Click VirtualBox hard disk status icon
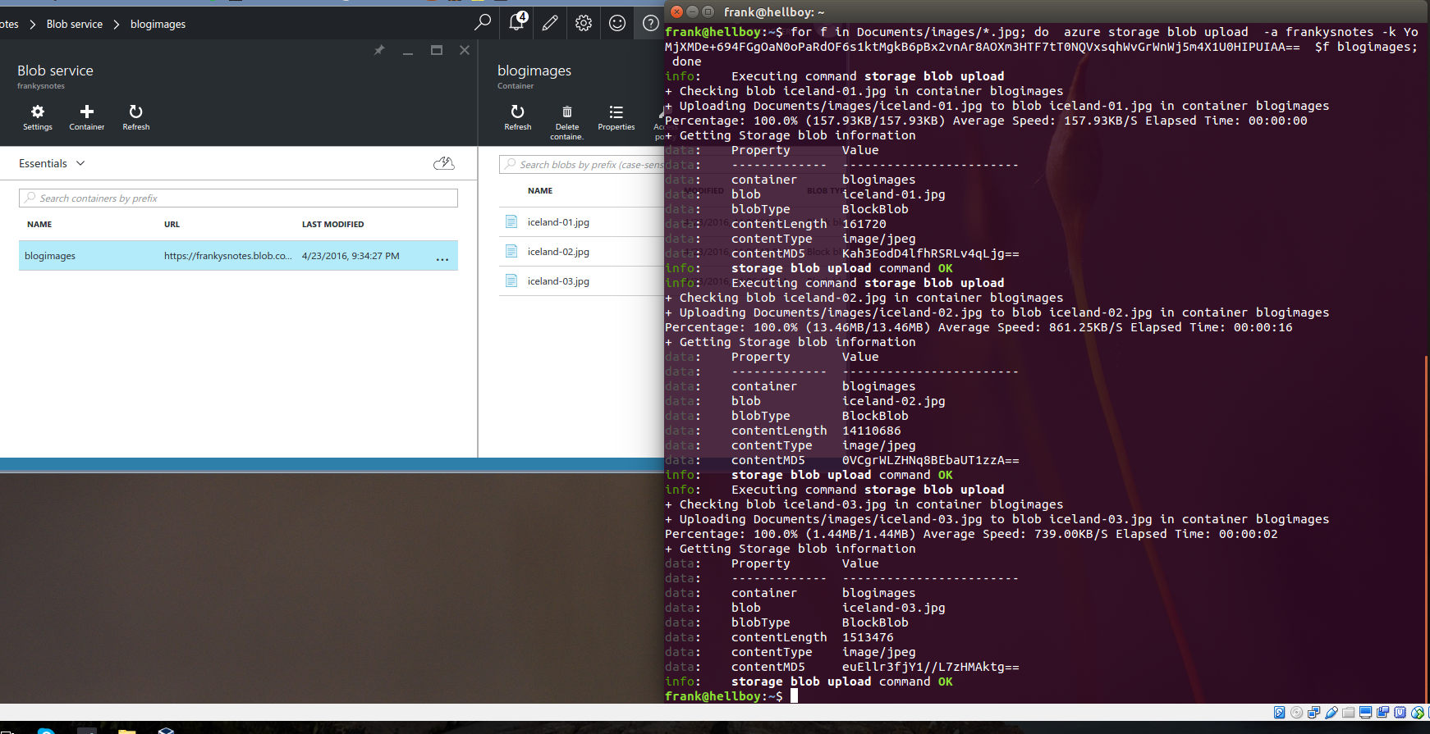This screenshot has height=734, width=1430. pos(1280,713)
